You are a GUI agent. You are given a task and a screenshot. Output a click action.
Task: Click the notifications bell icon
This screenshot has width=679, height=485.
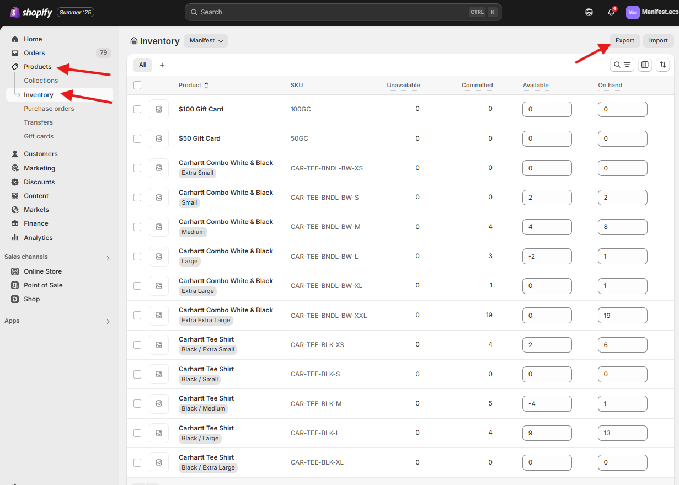[x=611, y=12]
